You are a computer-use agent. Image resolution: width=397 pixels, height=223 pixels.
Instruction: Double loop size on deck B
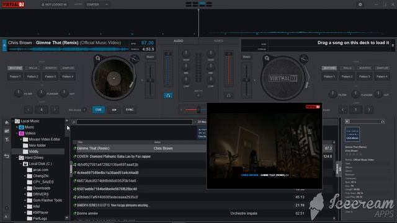[x=369, y=110]
